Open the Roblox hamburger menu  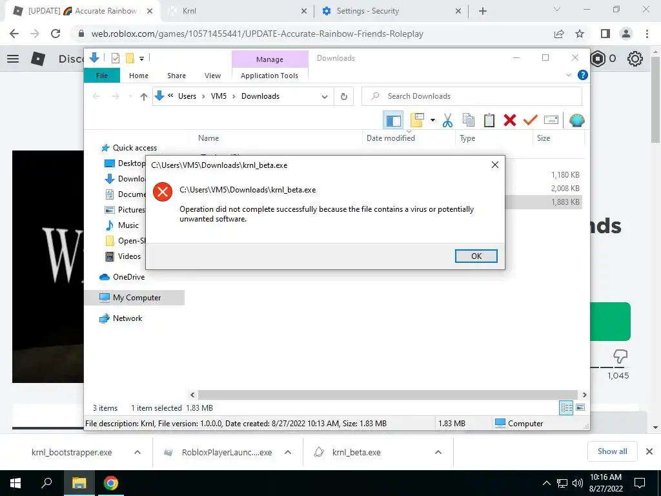[13, 59]
